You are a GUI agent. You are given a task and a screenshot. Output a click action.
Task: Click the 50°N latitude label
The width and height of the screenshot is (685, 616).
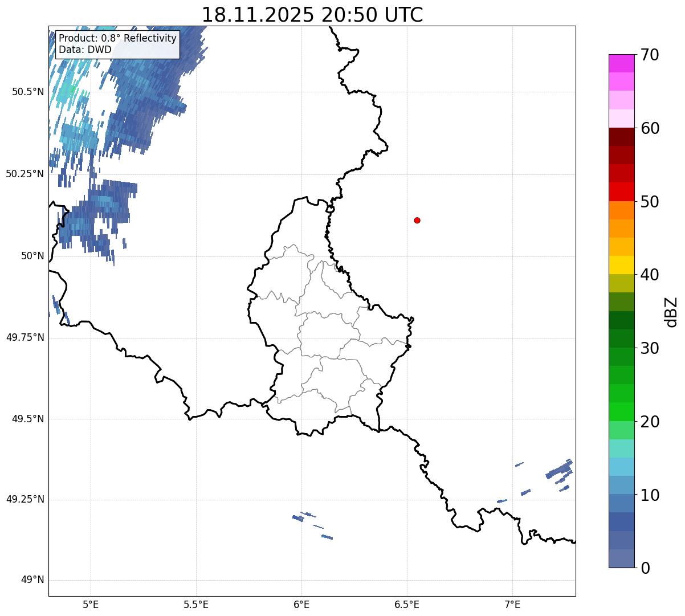click(x=32, y=256)
